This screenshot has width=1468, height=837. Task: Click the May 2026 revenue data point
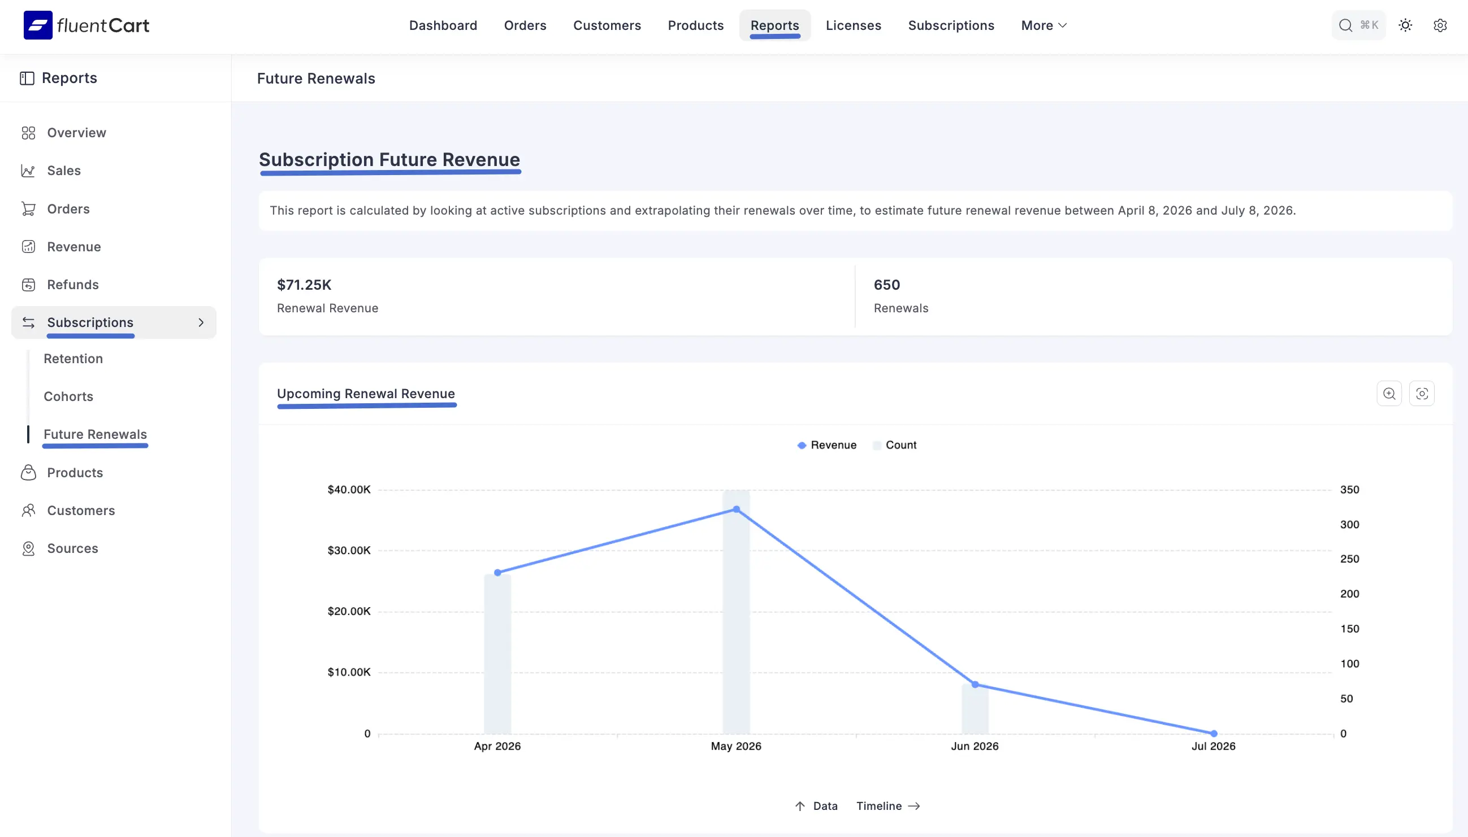click(736, 509)
